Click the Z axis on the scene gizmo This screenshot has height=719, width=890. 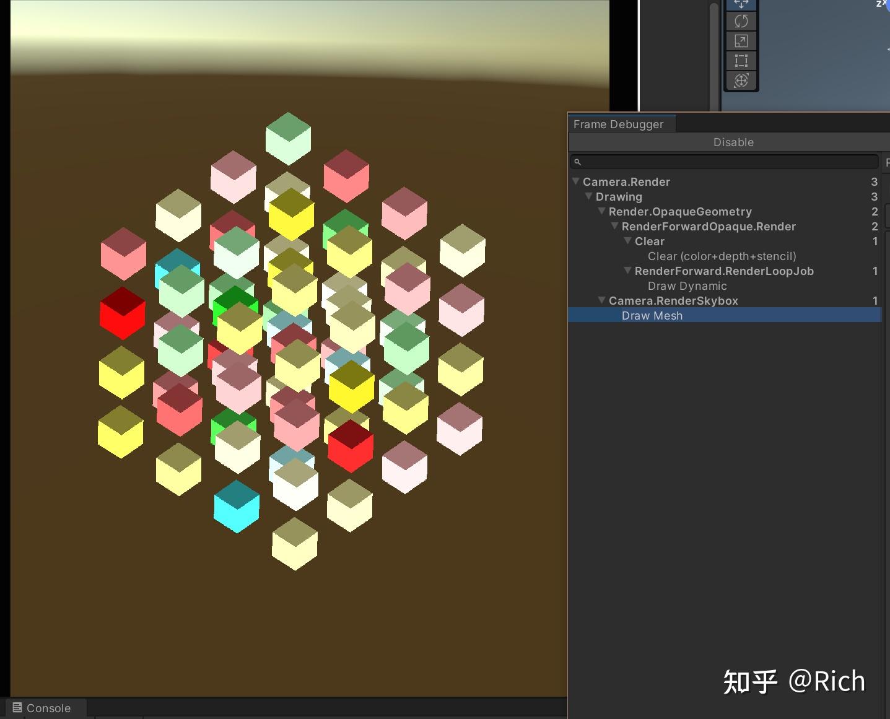coord(880,4)
